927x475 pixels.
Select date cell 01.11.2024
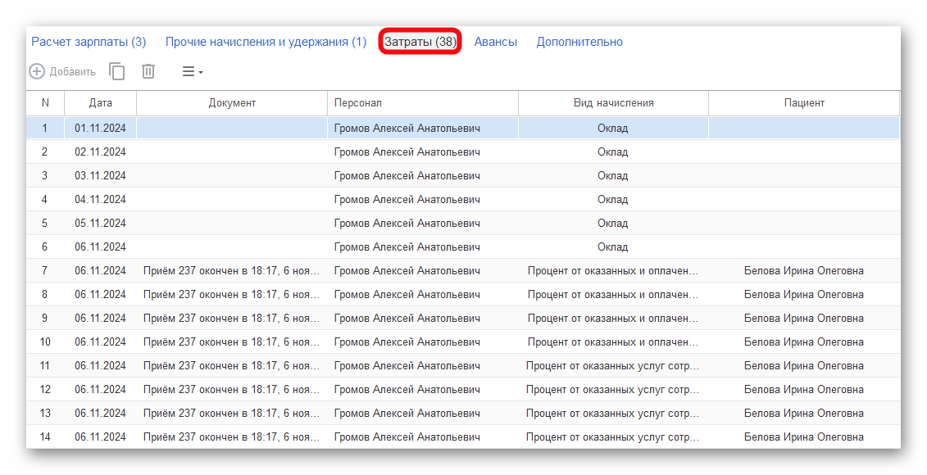[101, 129]
